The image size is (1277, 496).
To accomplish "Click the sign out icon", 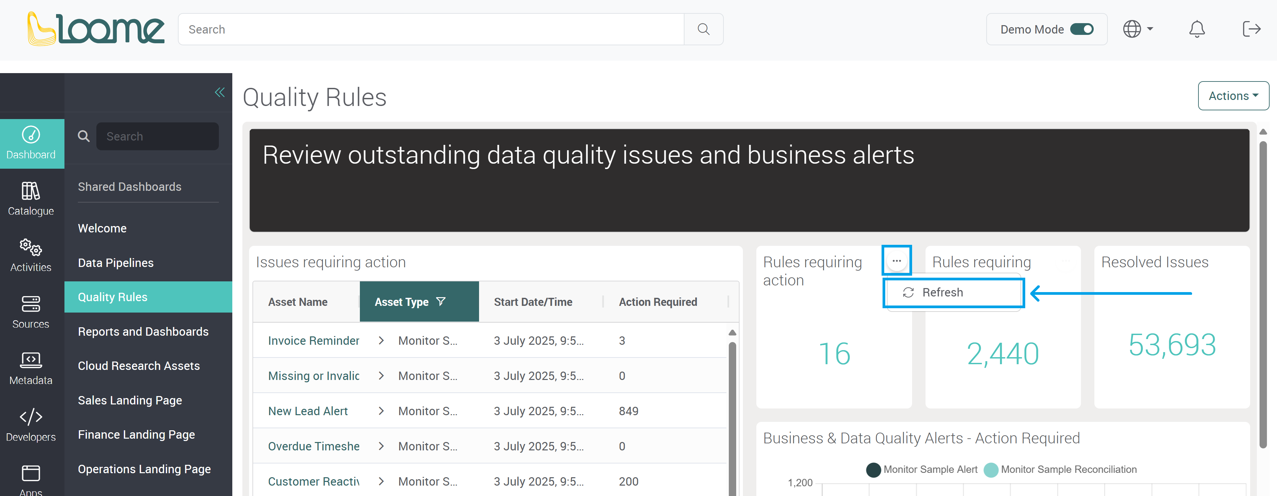I will click(x=1251, y=29).
